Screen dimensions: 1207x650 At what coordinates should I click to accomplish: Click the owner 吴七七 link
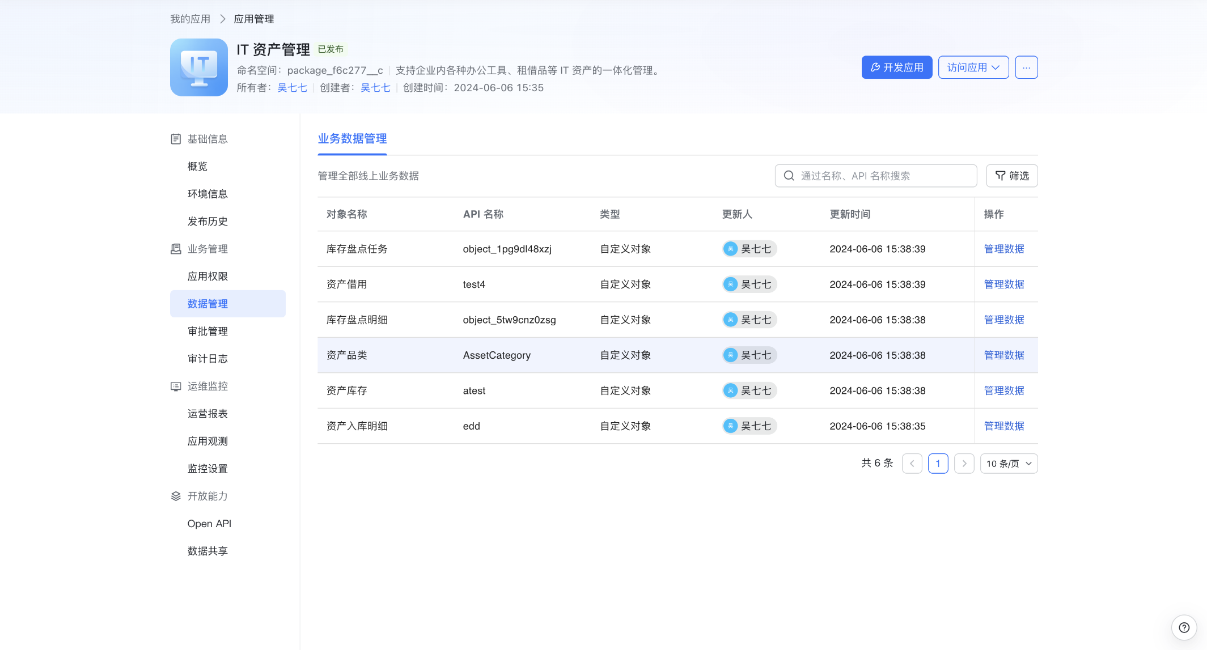292,88
